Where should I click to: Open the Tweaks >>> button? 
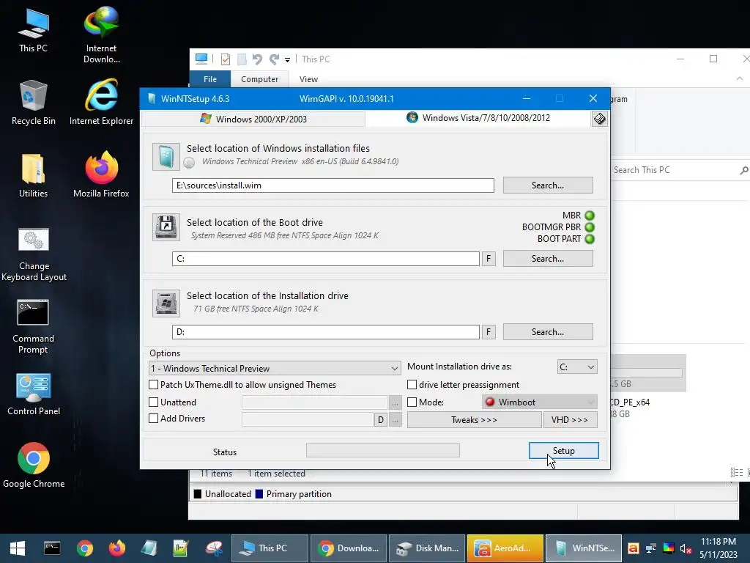pos(474,420)
